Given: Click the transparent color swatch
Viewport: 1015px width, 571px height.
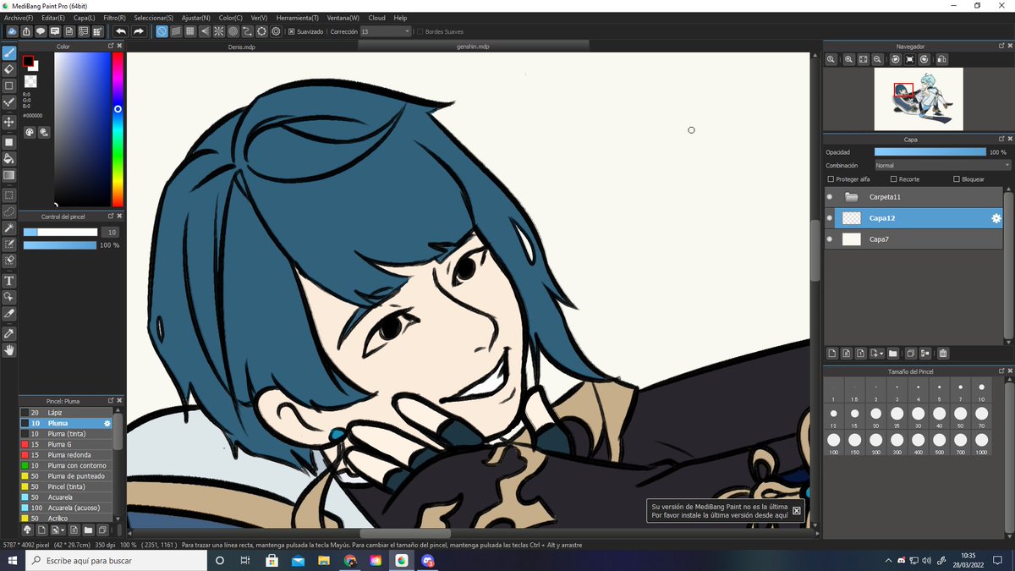Looking at the screenshot, I should [30, 81].
